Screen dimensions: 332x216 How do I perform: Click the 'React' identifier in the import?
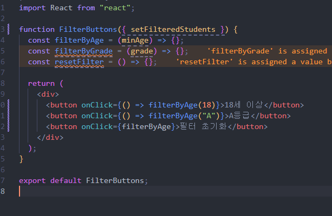click(x=61, y=8)
